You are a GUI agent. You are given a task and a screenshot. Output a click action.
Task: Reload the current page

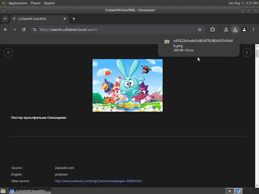[24, 30]
